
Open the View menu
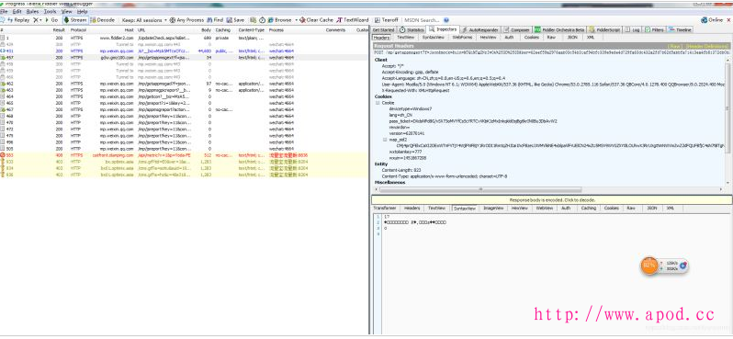pos(67,11)
